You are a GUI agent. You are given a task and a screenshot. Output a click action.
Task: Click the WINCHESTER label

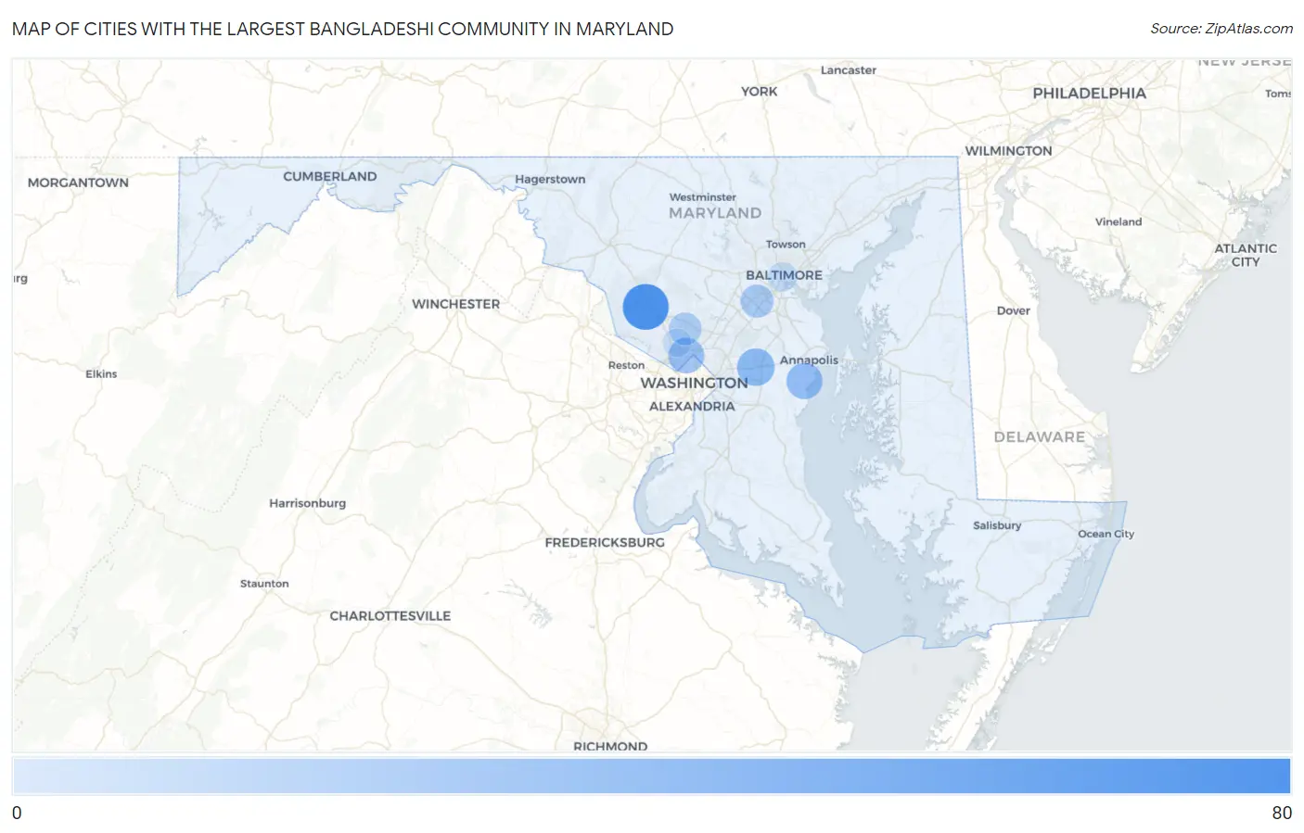point(455,304)
